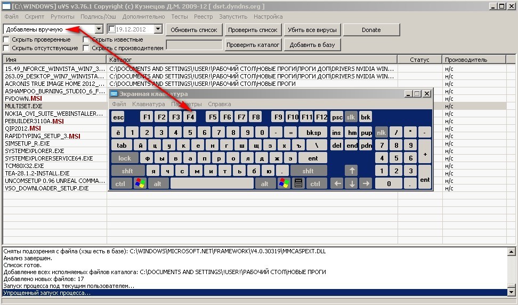This screenshot has width=518, height=305.
Task: Click the left ctrl key on keyboard
Action: (120, 183)
